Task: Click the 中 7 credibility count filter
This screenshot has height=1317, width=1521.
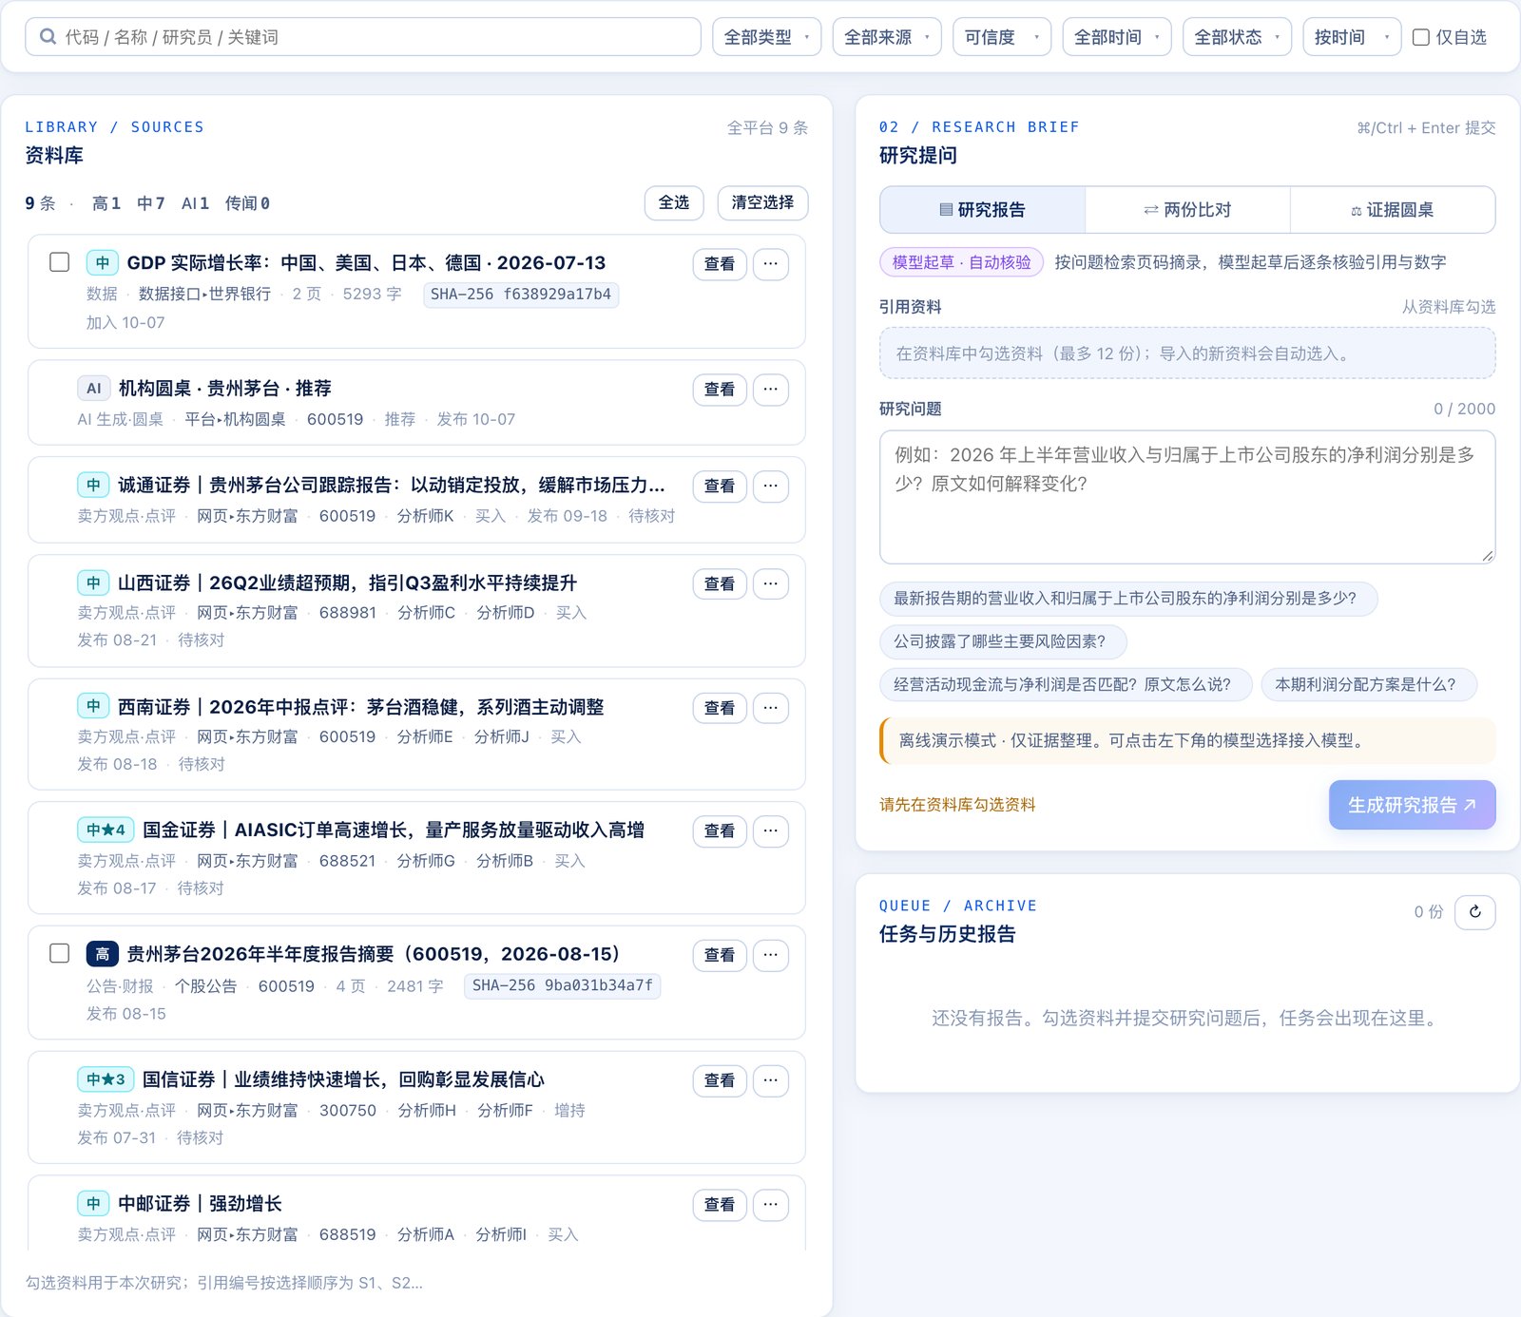Action: (x=151, y=203)
